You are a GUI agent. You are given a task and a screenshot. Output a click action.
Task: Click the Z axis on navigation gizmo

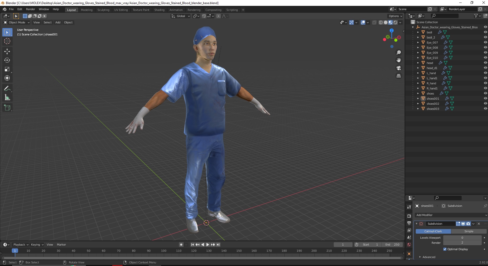[x=392, y=30]
